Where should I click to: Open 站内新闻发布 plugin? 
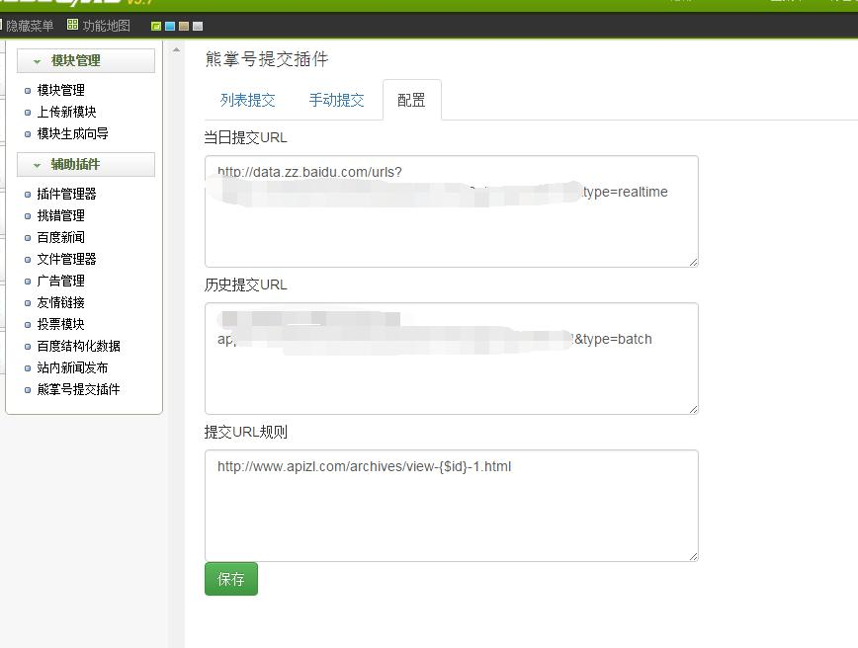tap(66, 366)
